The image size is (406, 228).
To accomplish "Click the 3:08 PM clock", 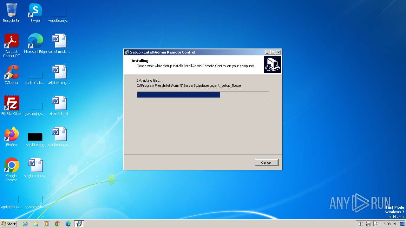I will [x=390, y=224].
